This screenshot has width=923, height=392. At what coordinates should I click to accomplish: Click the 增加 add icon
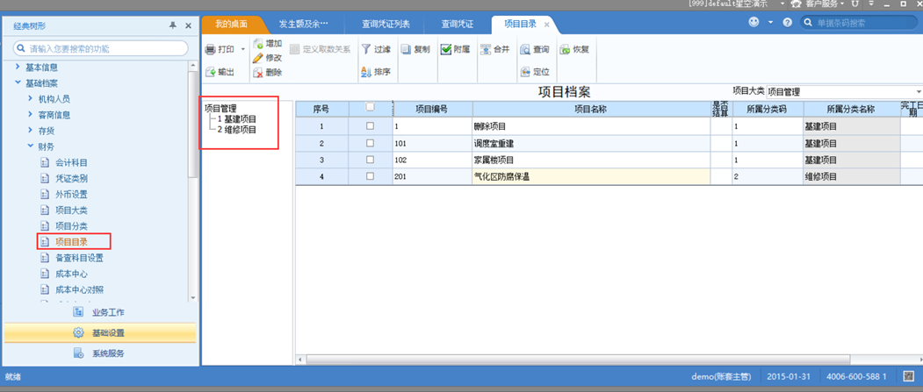[x=258, y=44]
